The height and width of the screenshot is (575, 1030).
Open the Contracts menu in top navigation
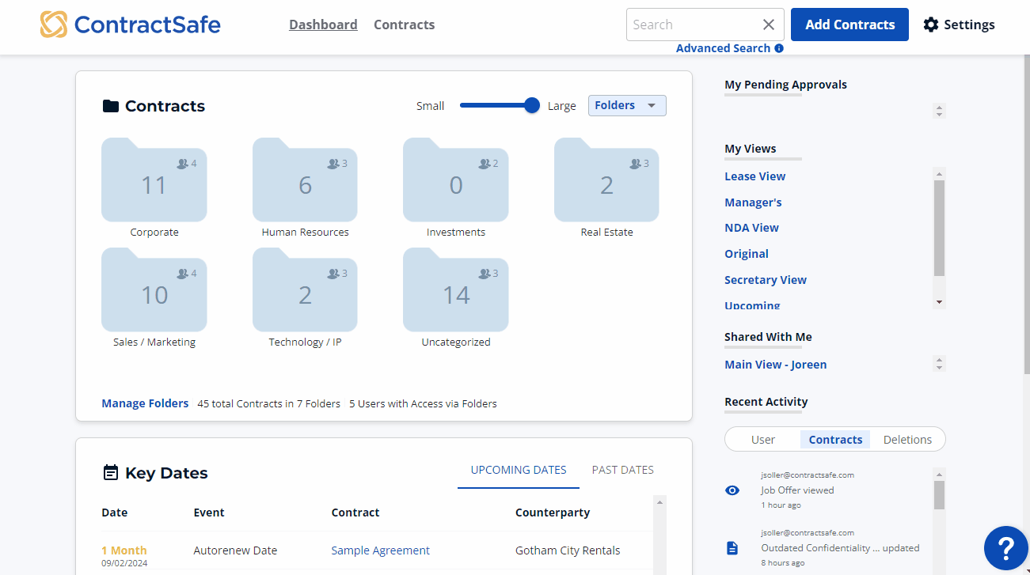pos(404,25)
